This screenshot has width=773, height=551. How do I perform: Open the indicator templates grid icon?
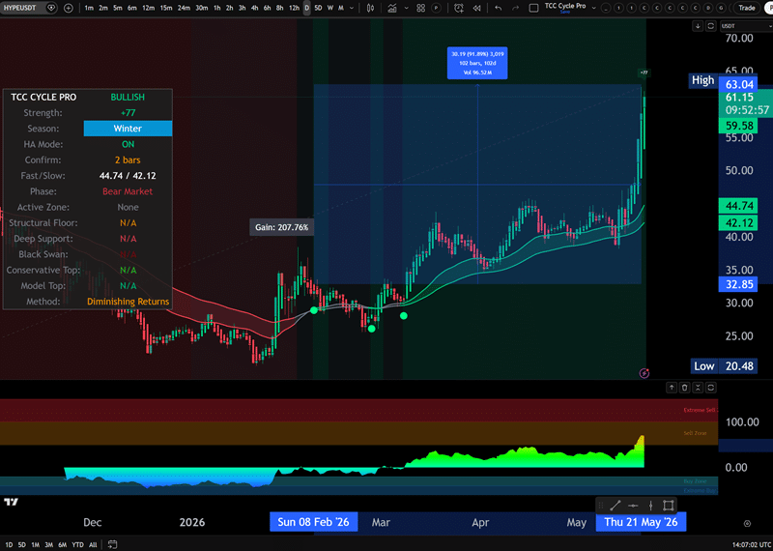420,8
